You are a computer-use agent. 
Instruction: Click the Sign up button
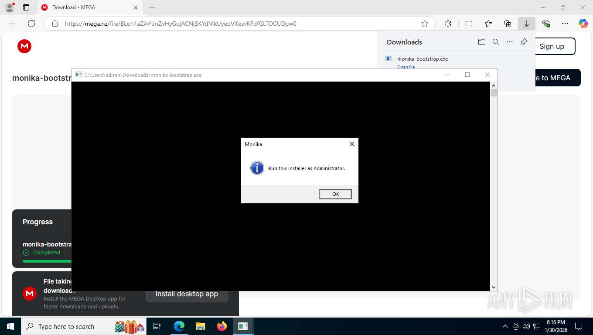coord(552,46)
